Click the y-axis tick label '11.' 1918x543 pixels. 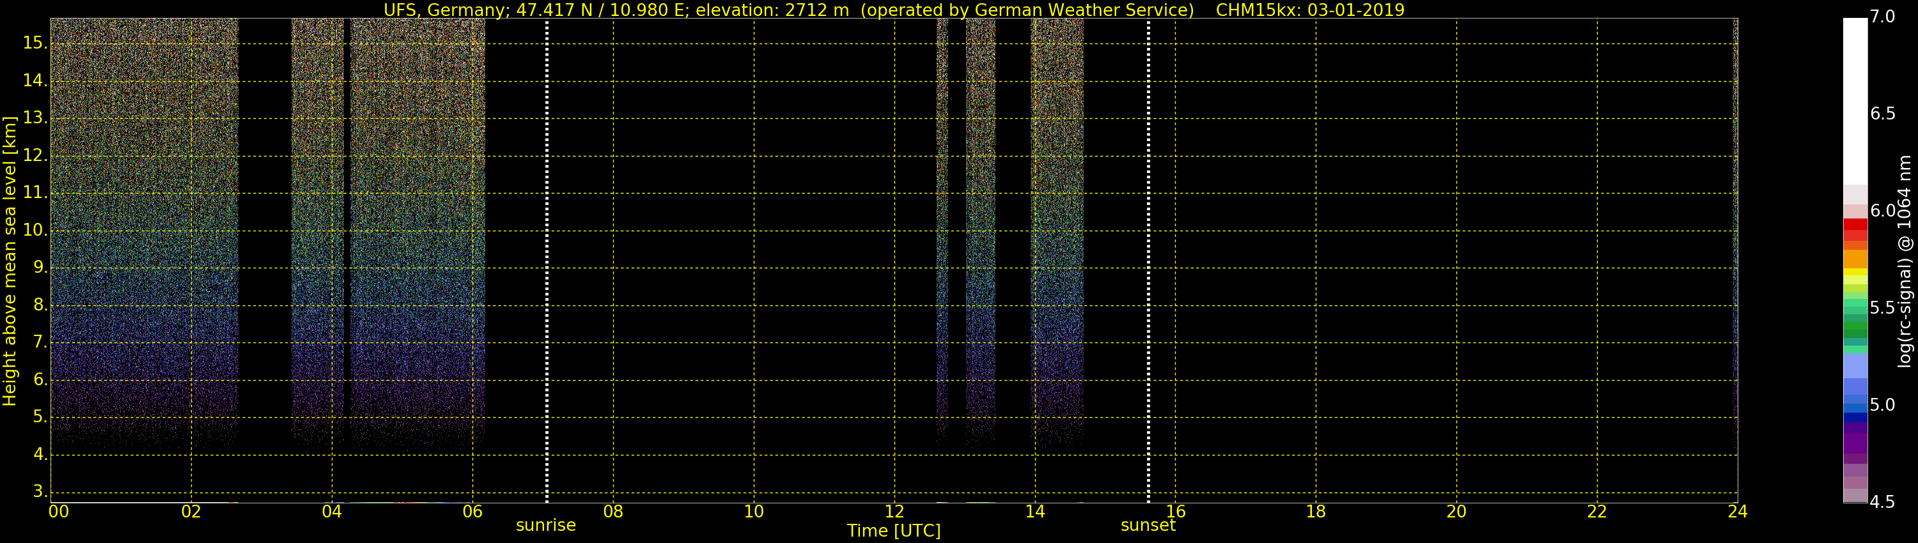[35, 193]
